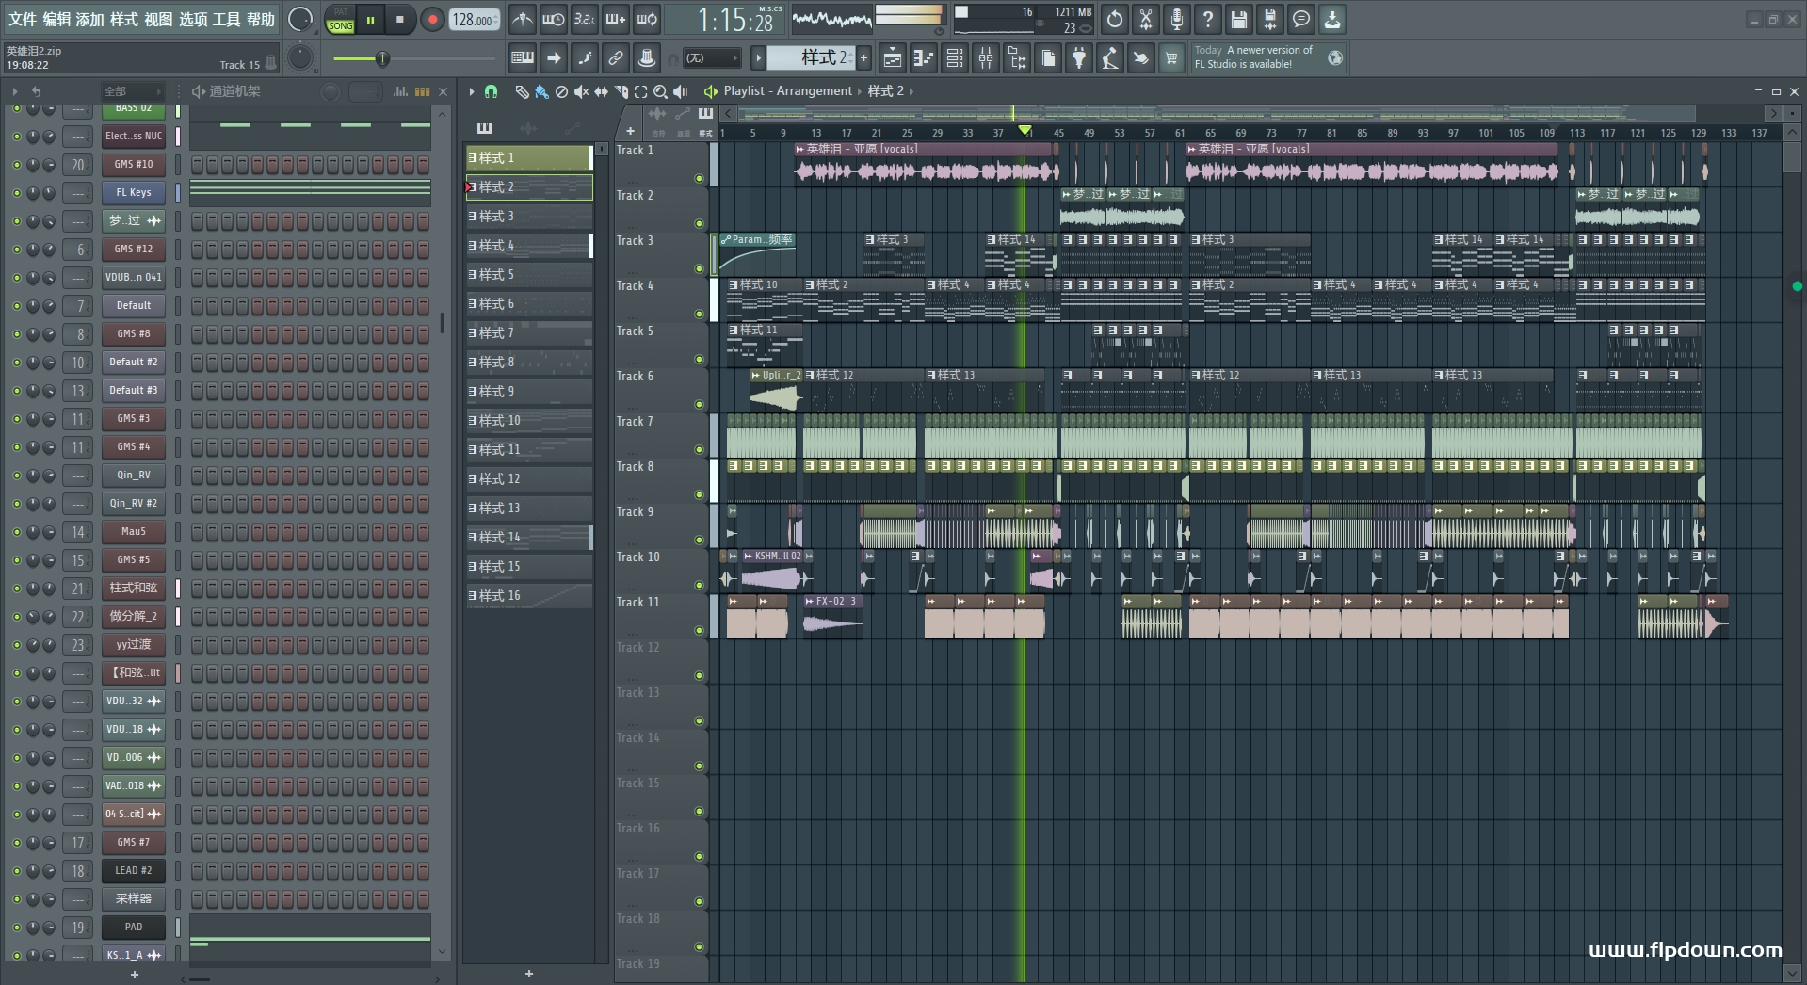The image size is (1807, 985).
Task: Pause playback with the transport pause button
Action: coord(371,20)
